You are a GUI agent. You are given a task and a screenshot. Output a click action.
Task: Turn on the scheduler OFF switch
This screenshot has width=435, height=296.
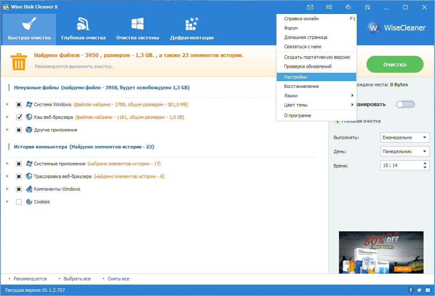[405, 104]
